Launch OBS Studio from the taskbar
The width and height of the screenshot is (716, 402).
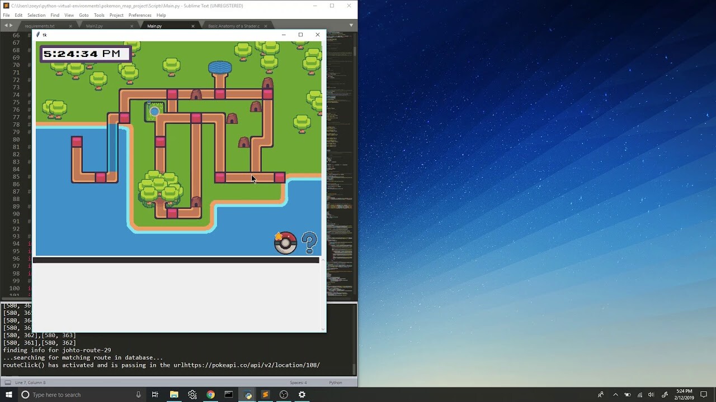click(x=284, y=395)
